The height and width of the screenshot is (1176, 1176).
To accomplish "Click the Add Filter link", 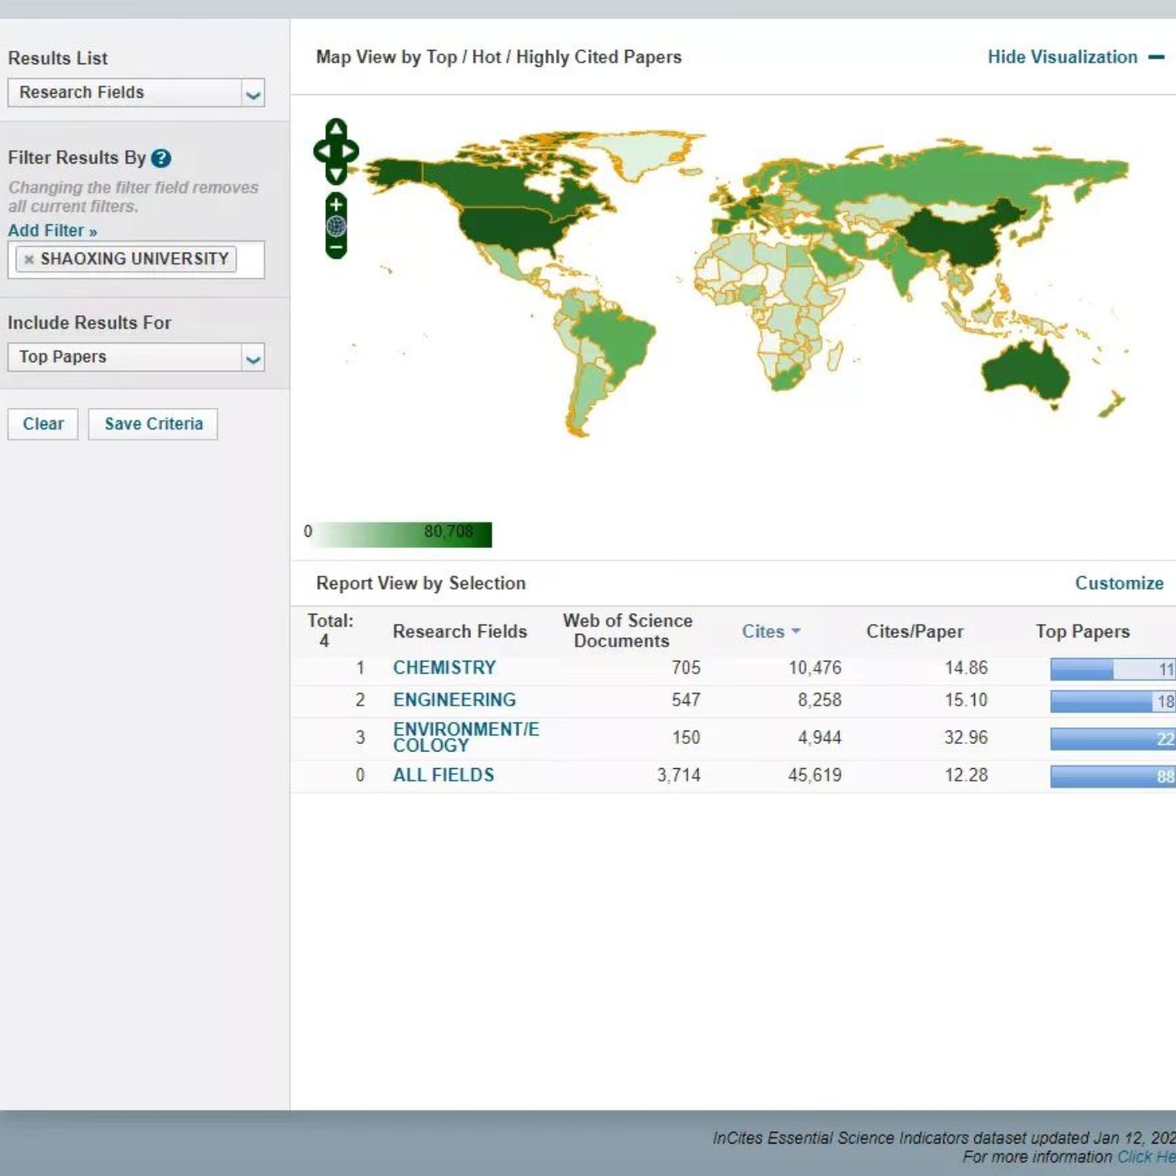I will pos(53,231).
